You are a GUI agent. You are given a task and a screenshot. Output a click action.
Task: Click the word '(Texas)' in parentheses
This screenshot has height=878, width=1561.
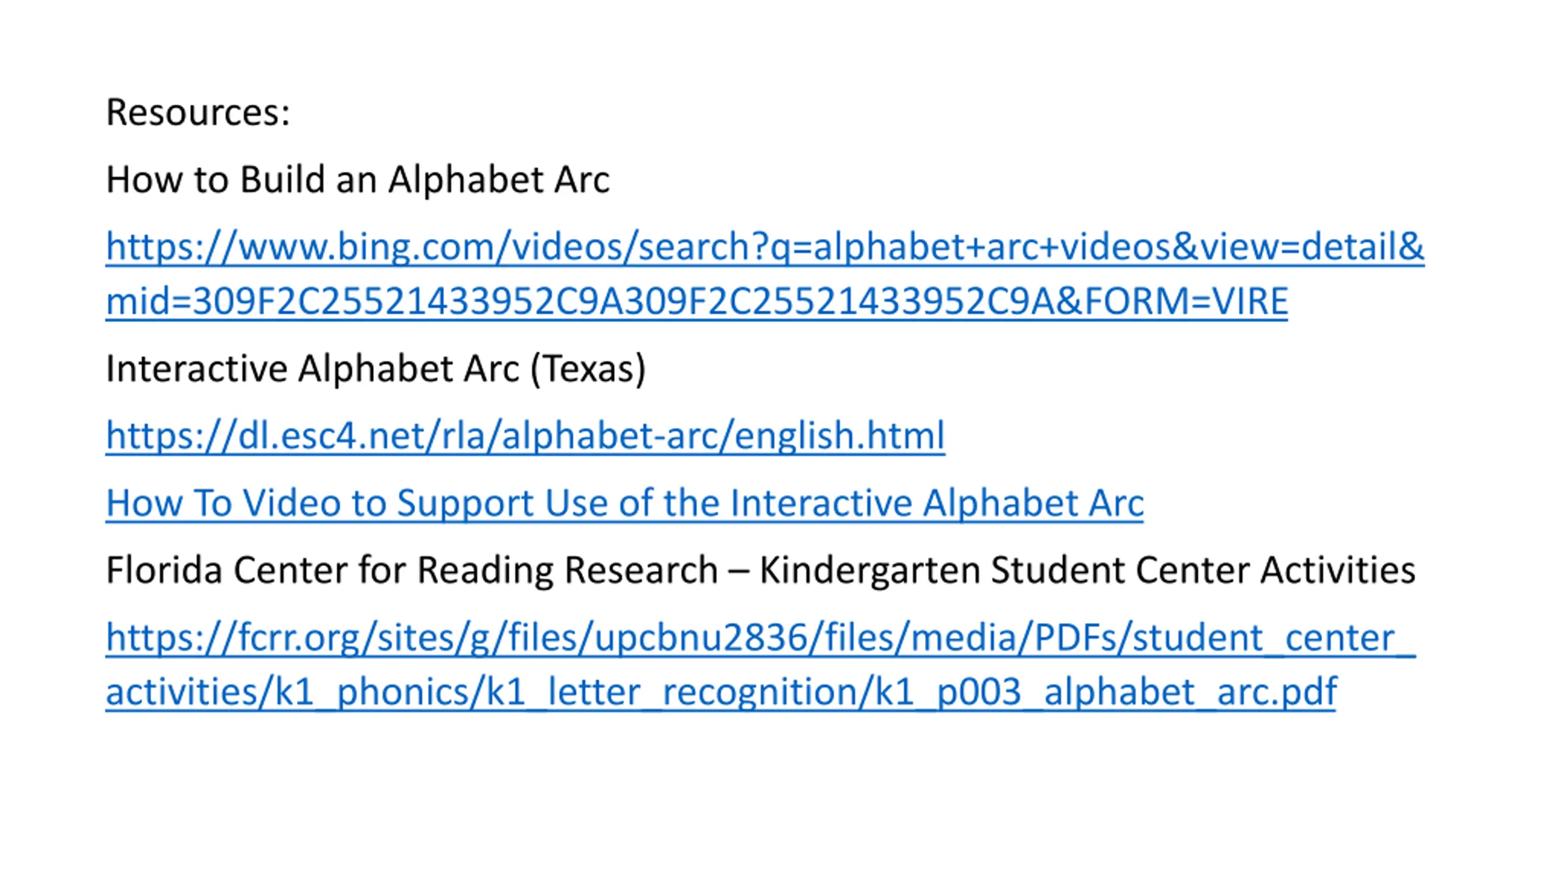click(588, 369)
